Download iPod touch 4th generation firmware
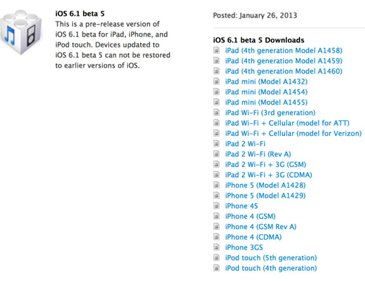 click(x=271, y=268)
